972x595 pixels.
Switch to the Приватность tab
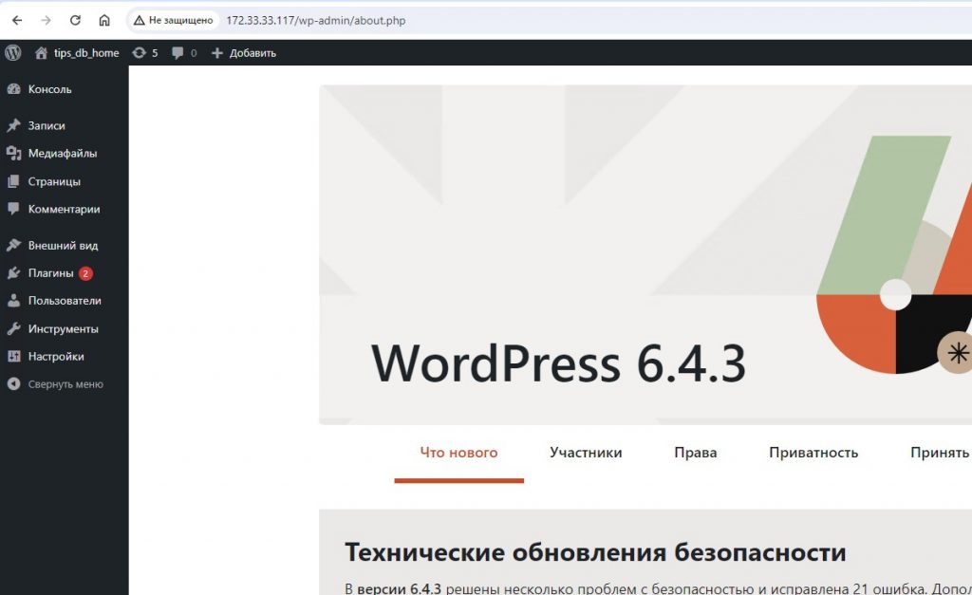pos(813,453)
